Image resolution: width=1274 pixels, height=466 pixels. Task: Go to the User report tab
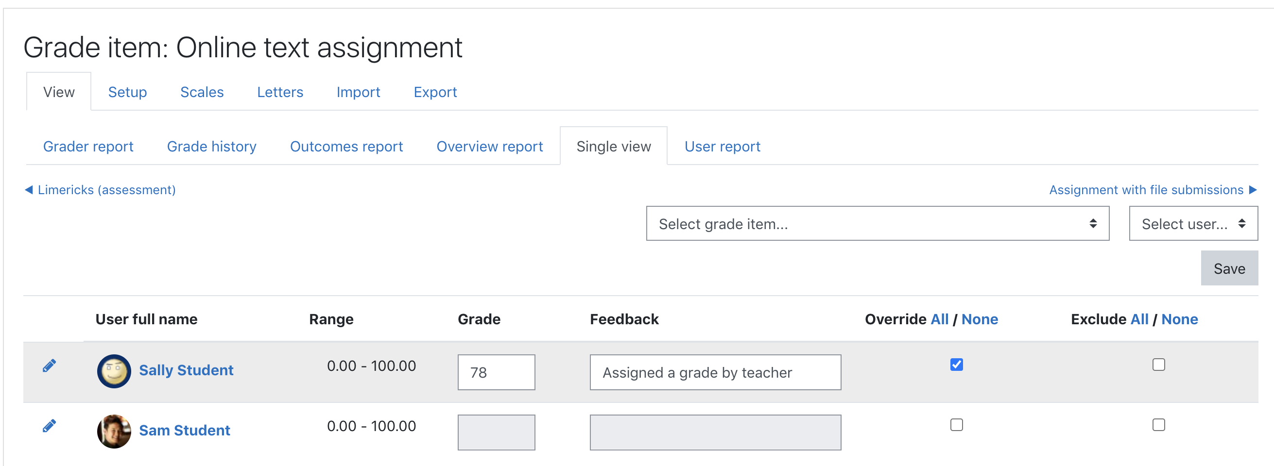click(x=722, y=146)
